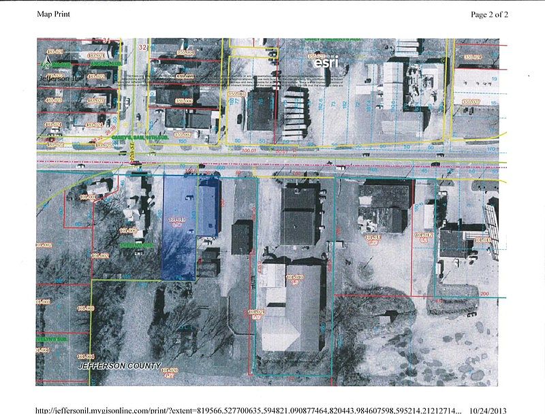This screenshot has height=414, width=545.
Task: Select the 'JEFFERSON COUNTY' map label
Action: tap(120, 366)
